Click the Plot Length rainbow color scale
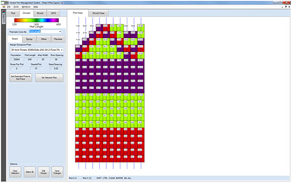Screen dimensions: 292x183 (36, 20)
